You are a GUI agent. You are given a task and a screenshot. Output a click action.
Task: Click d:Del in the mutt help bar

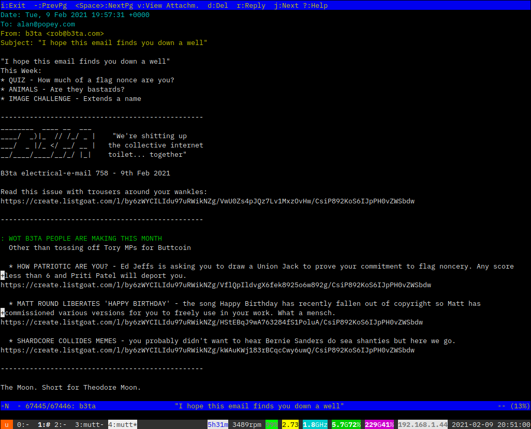tap(218, 6)
